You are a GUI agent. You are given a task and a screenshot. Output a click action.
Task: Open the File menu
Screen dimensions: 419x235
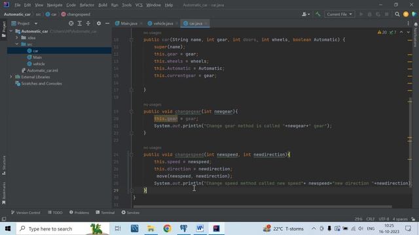(x=18, y=5)
